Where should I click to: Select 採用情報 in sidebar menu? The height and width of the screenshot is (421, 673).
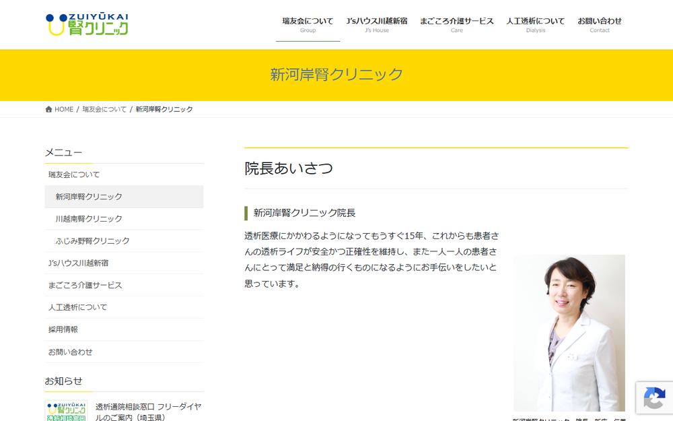[x=124, y=329]
